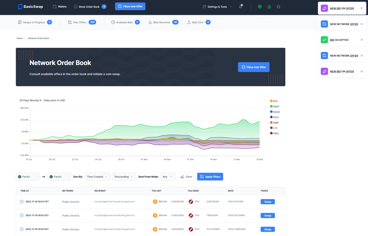
Task: Click the BasicSwap logo icon
Action: (20, 7)
